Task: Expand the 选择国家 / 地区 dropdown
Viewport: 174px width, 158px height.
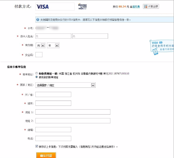Action: [x=65, y=85]
